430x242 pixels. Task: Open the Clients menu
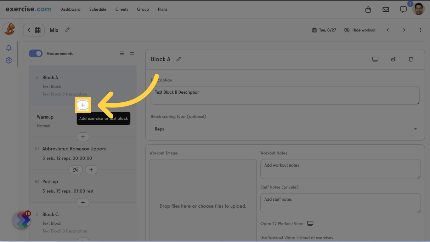(122, 9)
